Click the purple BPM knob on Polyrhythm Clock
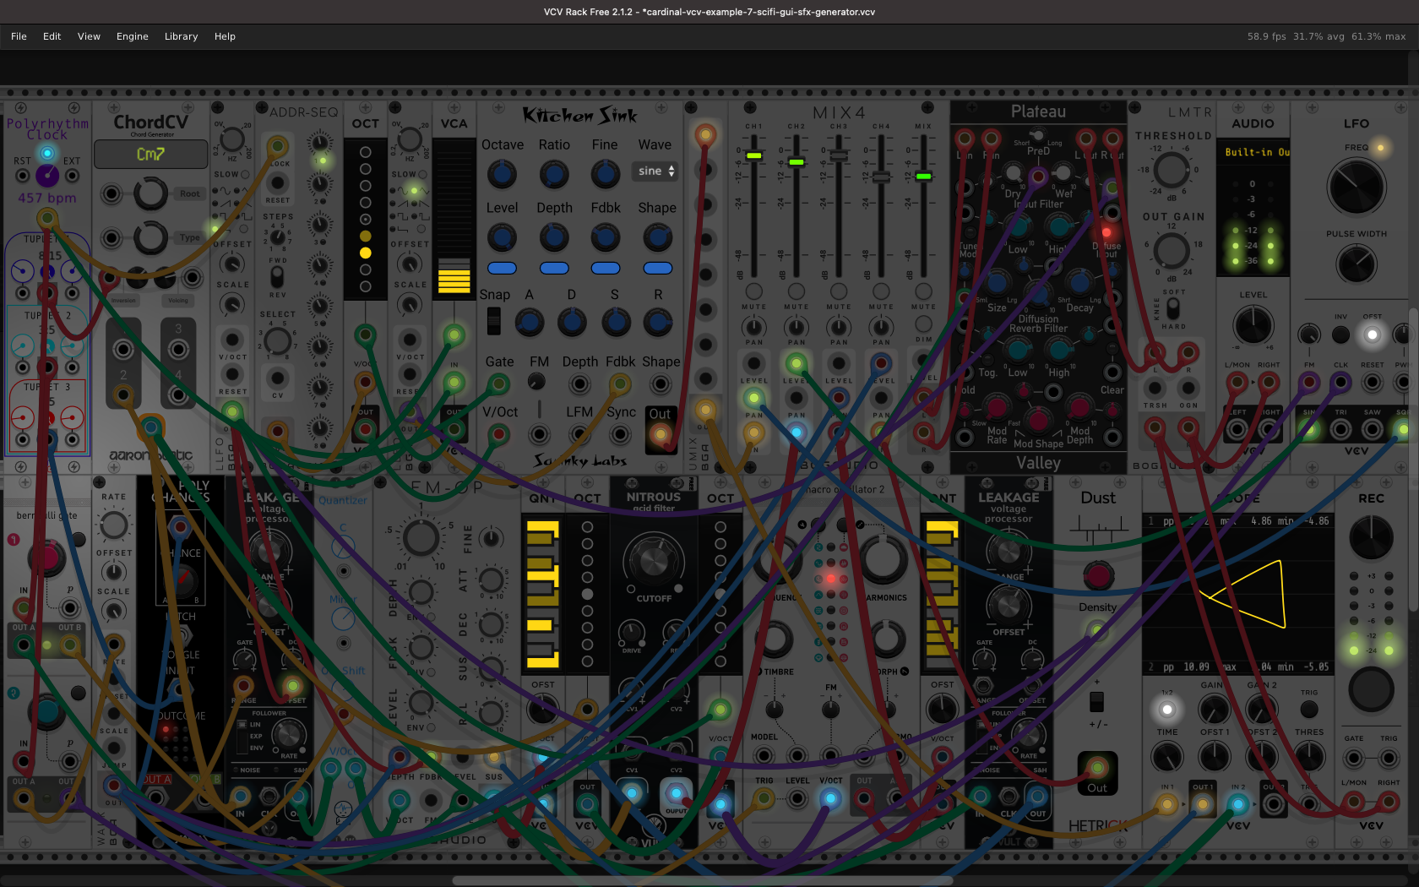 coord(47,175)
